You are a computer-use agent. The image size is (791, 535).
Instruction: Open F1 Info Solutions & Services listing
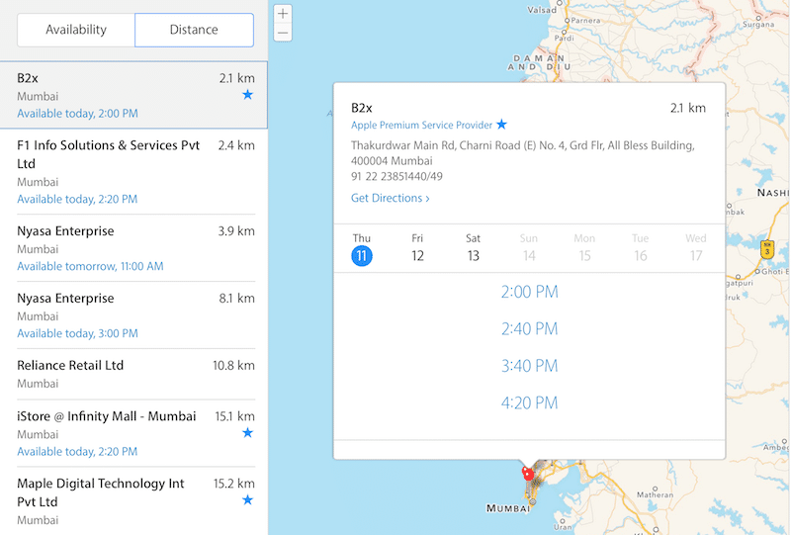(109, 154)
